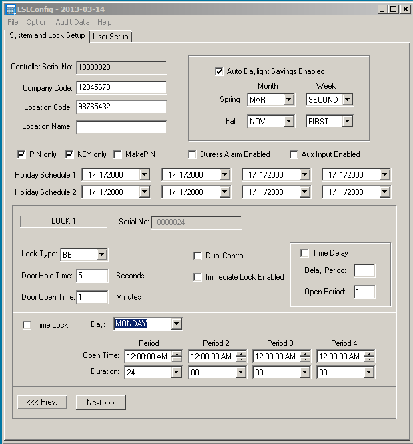Expand Fall Week dropdown showing FIRST
The width and height of the screenshot is (413, 444).
coord(347,122)
